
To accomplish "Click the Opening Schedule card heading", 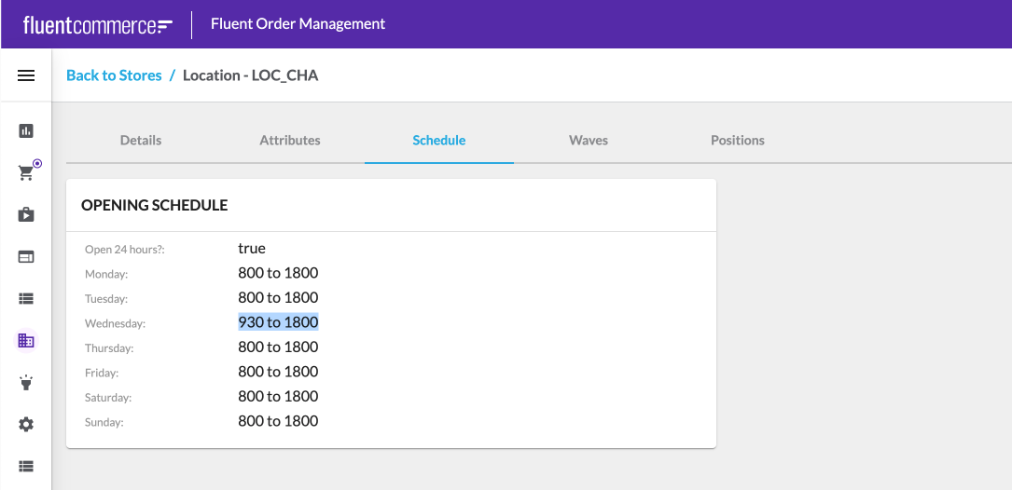I will [155, 205].
